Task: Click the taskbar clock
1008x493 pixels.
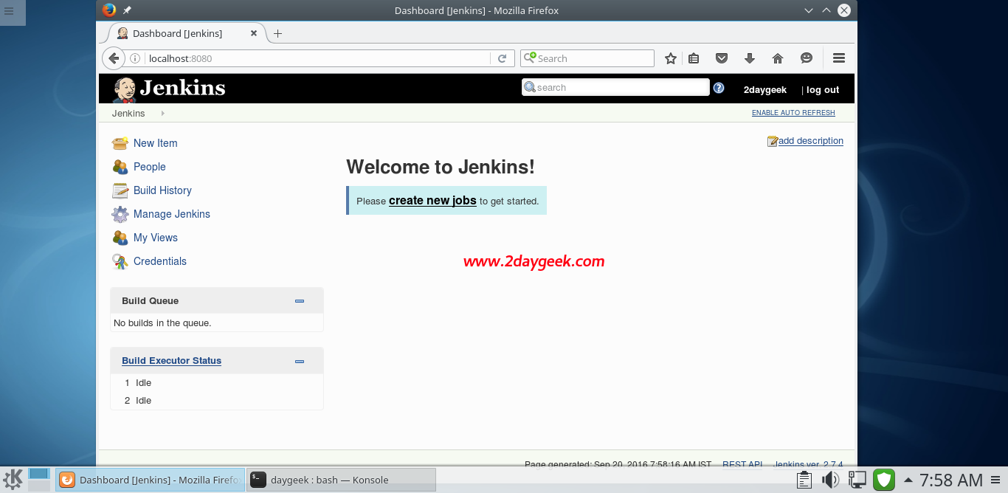Action: point(951,480)
